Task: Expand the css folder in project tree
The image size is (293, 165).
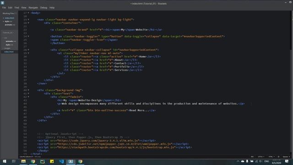Action: click(5, 38)
